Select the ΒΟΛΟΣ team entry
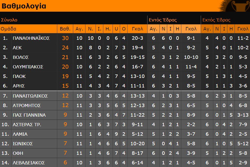Image resolution: width=250 pixels, height=167 pixels. [x=21, y=57]
